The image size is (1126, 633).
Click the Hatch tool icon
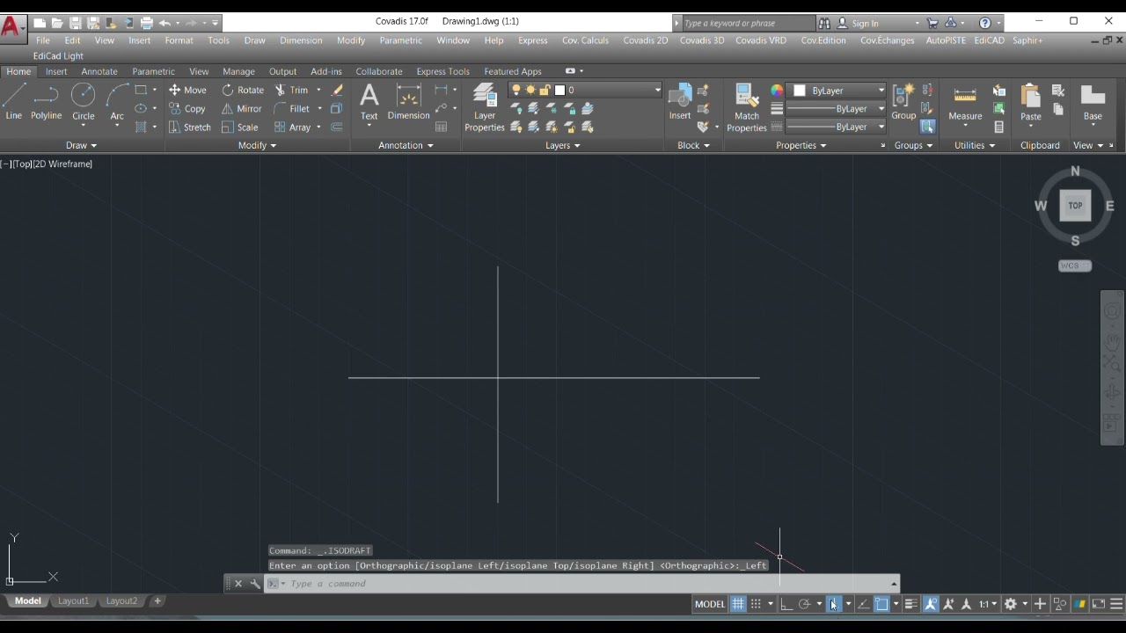[141, 127]
